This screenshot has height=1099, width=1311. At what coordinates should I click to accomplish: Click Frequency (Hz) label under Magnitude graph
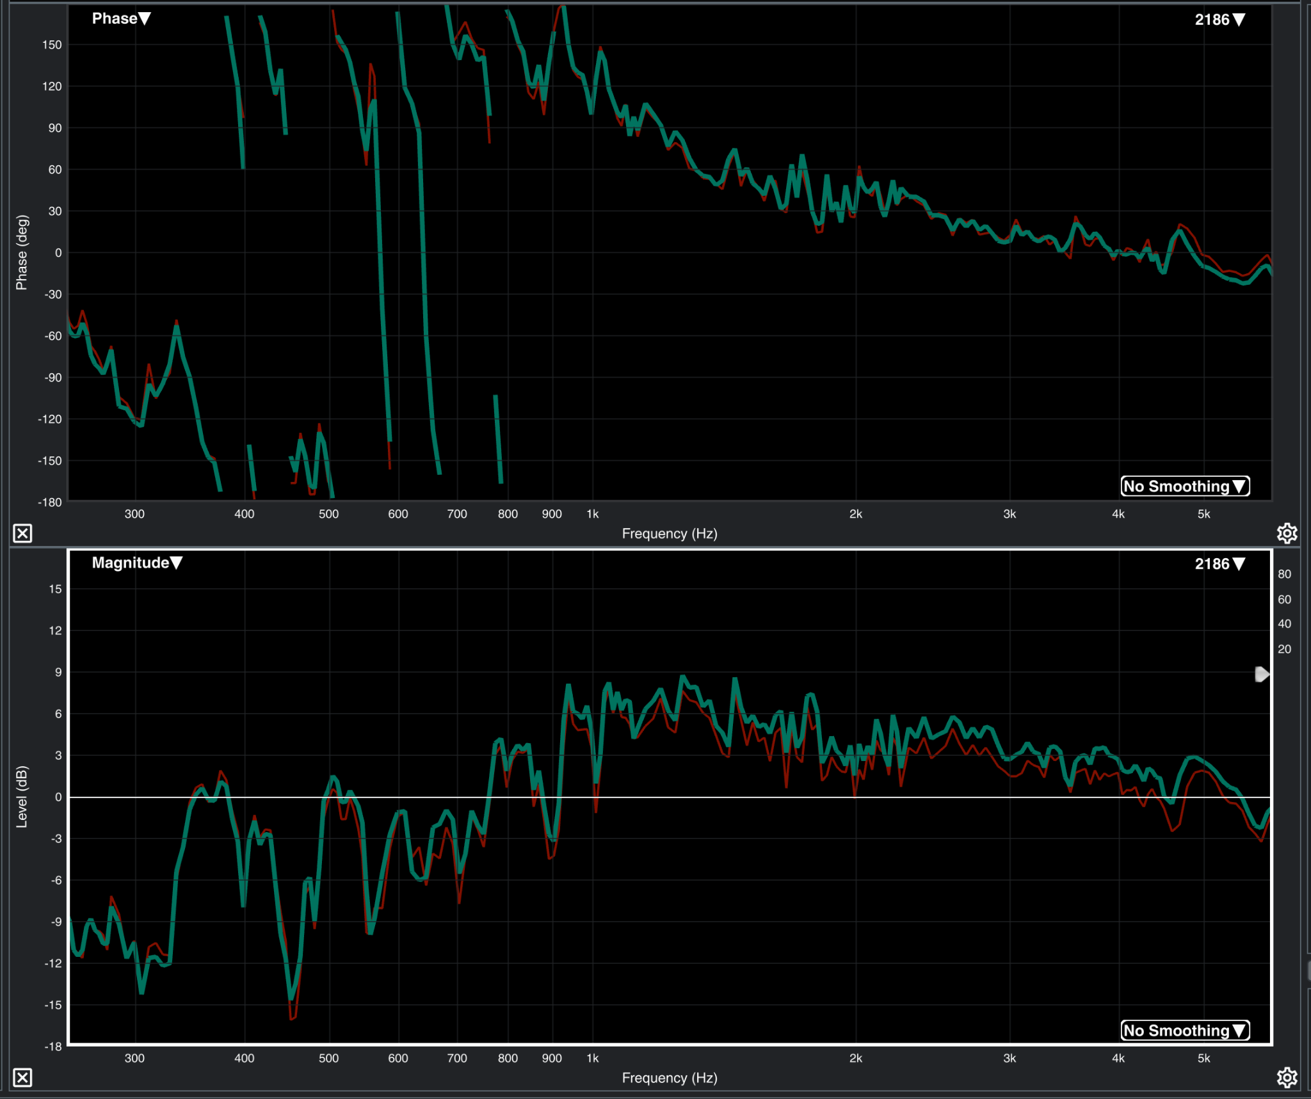pyautogui.click(x=670, y=1078)
